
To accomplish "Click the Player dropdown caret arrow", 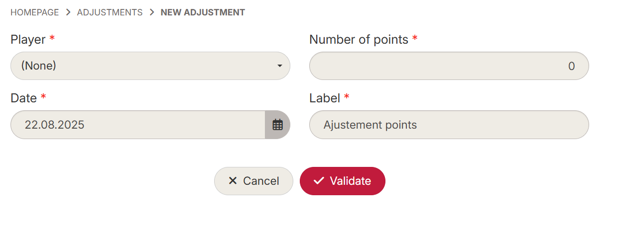I will click(280, 66).
